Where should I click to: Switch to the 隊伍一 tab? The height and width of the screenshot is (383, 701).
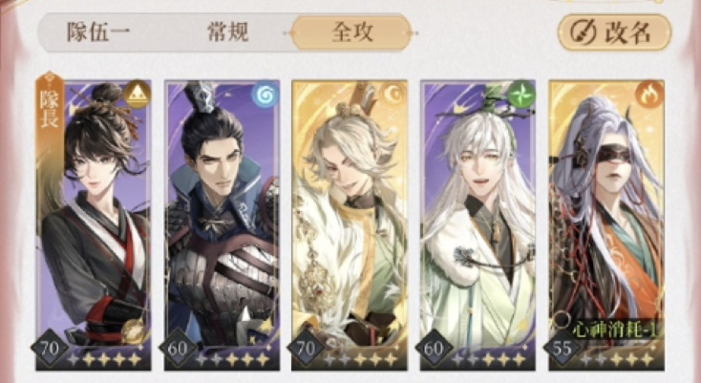pyautogui.click(x=98, y=32)
